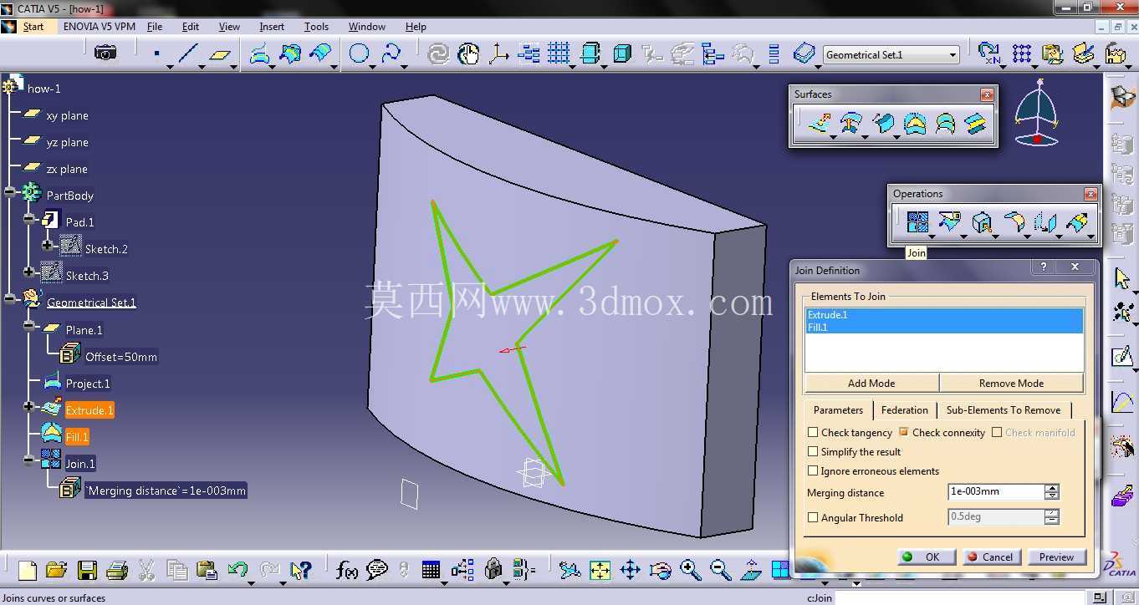
Task: Click the Print icon
Action: pyautogui.click(x=117, y=570)
